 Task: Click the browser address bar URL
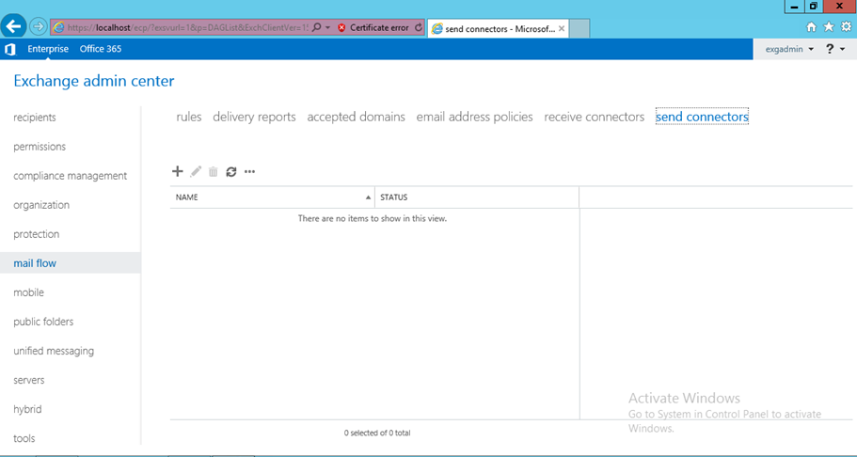click(x=187, y=27)
